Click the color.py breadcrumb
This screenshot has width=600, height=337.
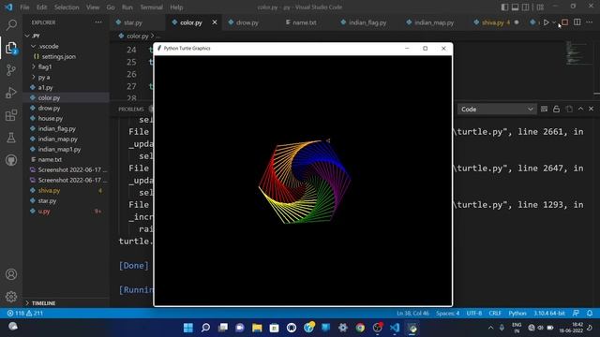click(137, 36)
